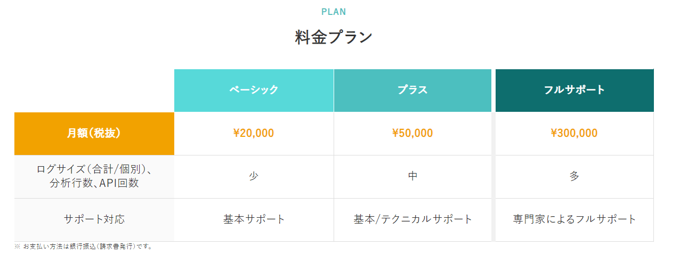Click the 中 cell in the プラス column
696x254 pixels.
[412, 176]
